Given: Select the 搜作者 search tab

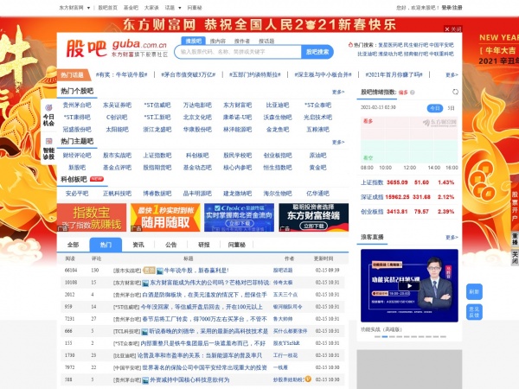Looking at the screenshot, I should coord(242,41).
